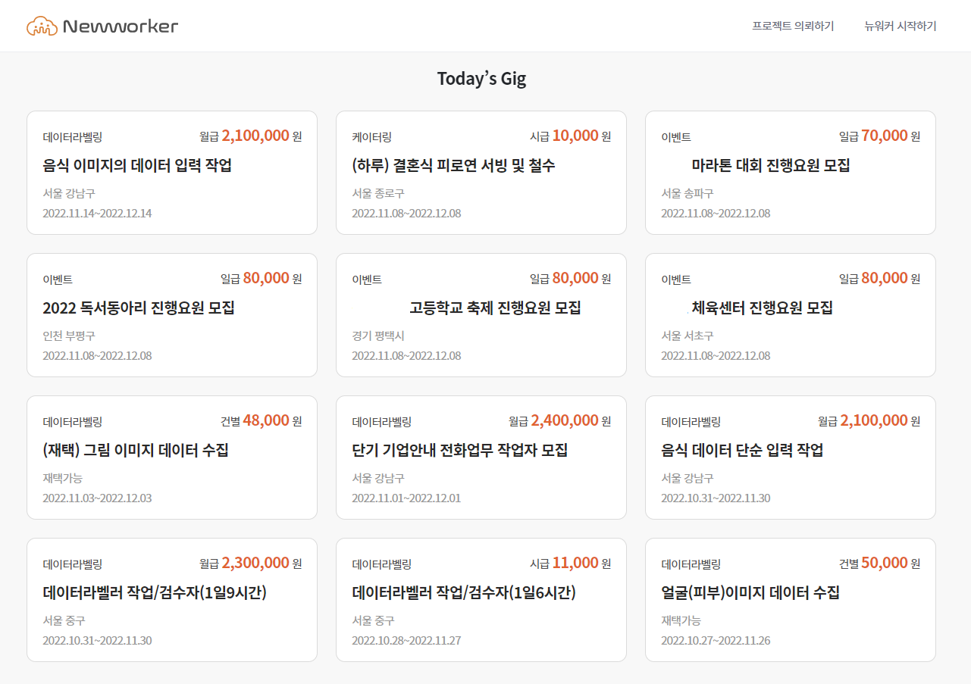Viewport: 971px width, 684px height.
Task: Open 데이터라벨러 작업/검수자(1일9시간) listing
Action: (155, 592)
